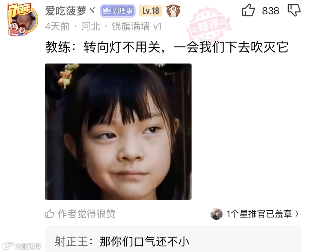The image size is (313, 252).
Task: Tap the 作者觉得很赞 thumbs-up icon
Action: 50,214
